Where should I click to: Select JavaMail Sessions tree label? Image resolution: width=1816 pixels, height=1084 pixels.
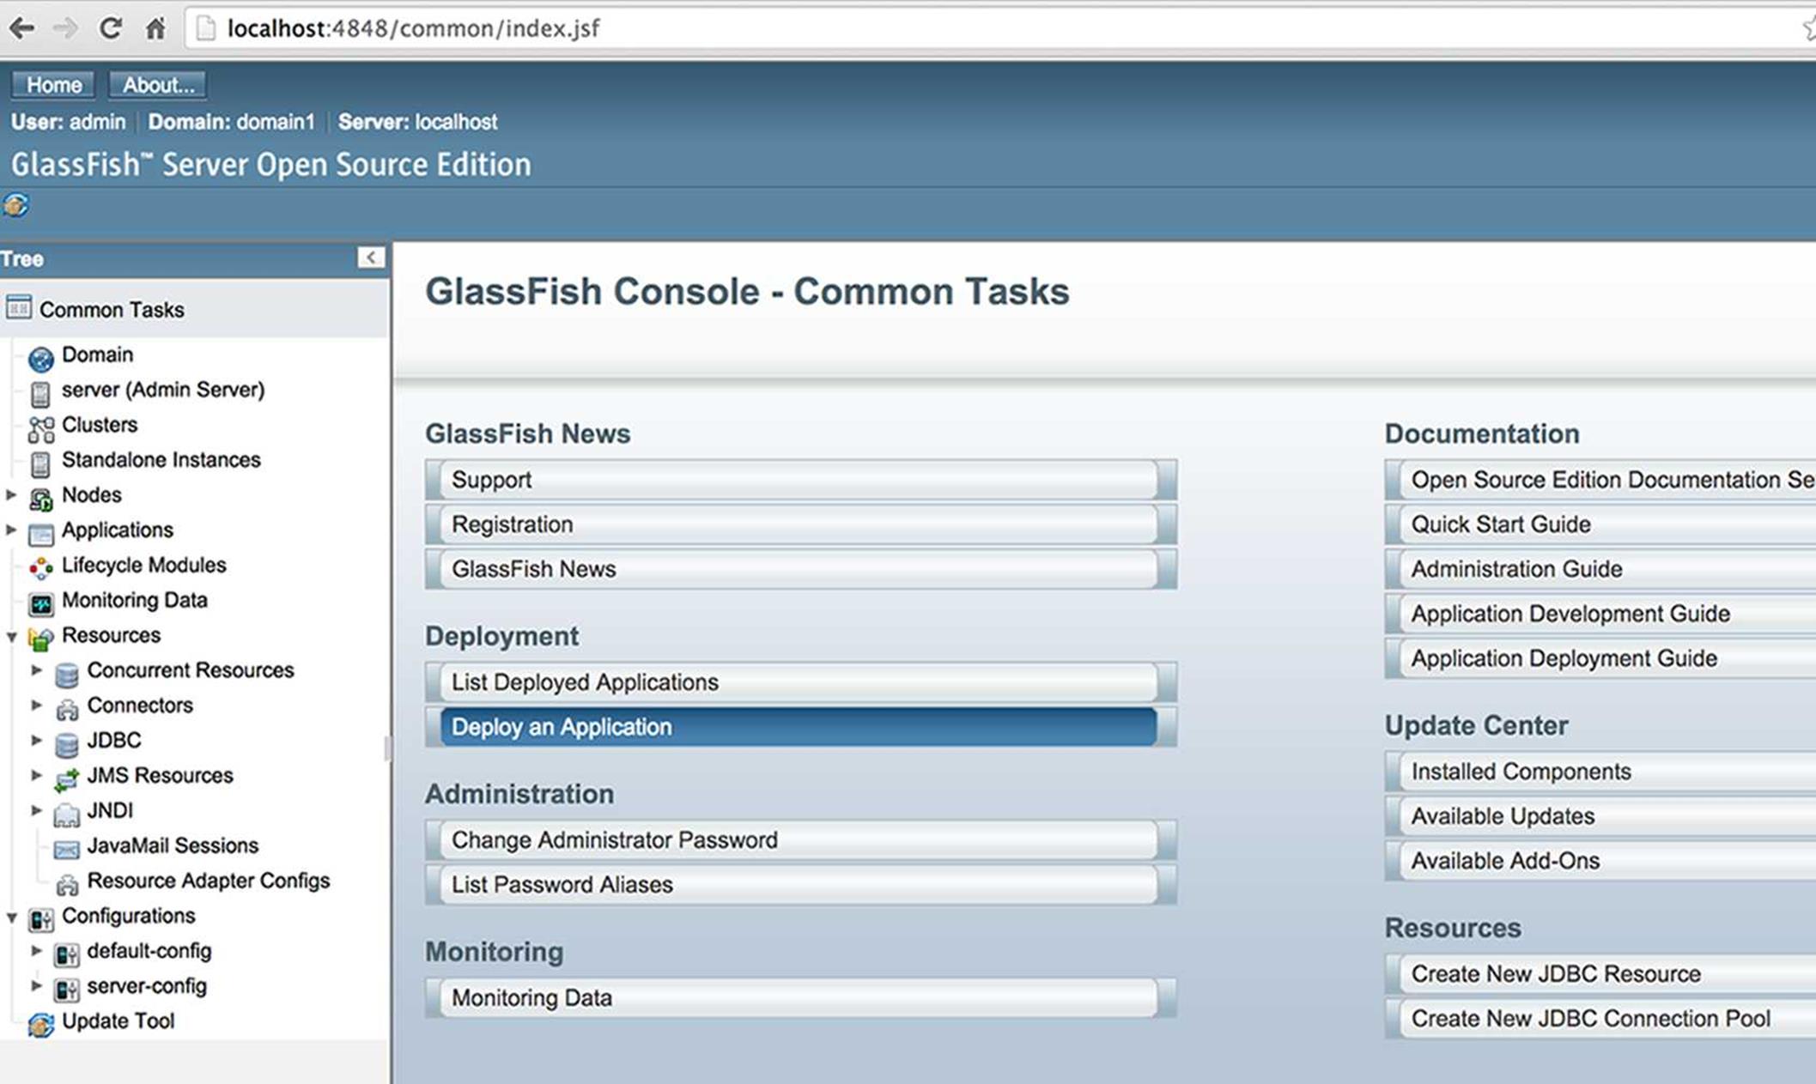(173, 845)
